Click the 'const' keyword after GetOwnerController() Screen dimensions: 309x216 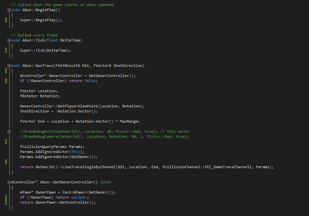tap(106, 182)
